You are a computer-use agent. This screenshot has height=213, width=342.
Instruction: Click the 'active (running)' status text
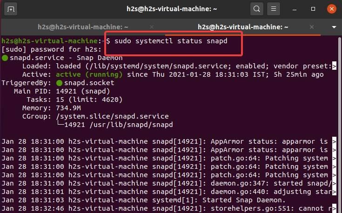coord(89,74)
